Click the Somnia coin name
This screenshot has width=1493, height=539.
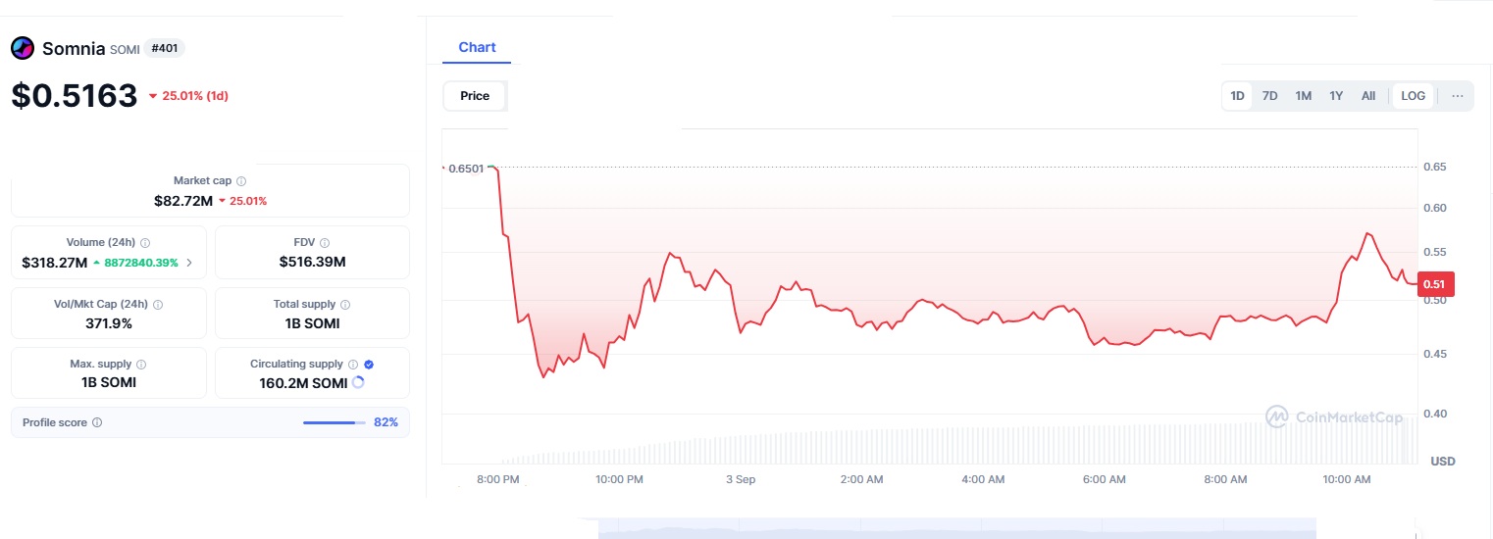(x=74, y=48)
